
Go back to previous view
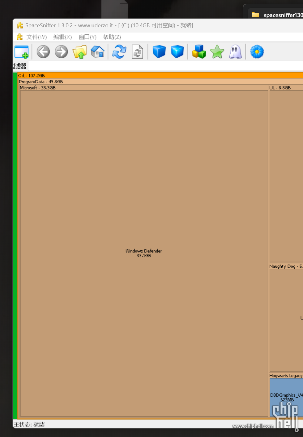tap(43, 51)
